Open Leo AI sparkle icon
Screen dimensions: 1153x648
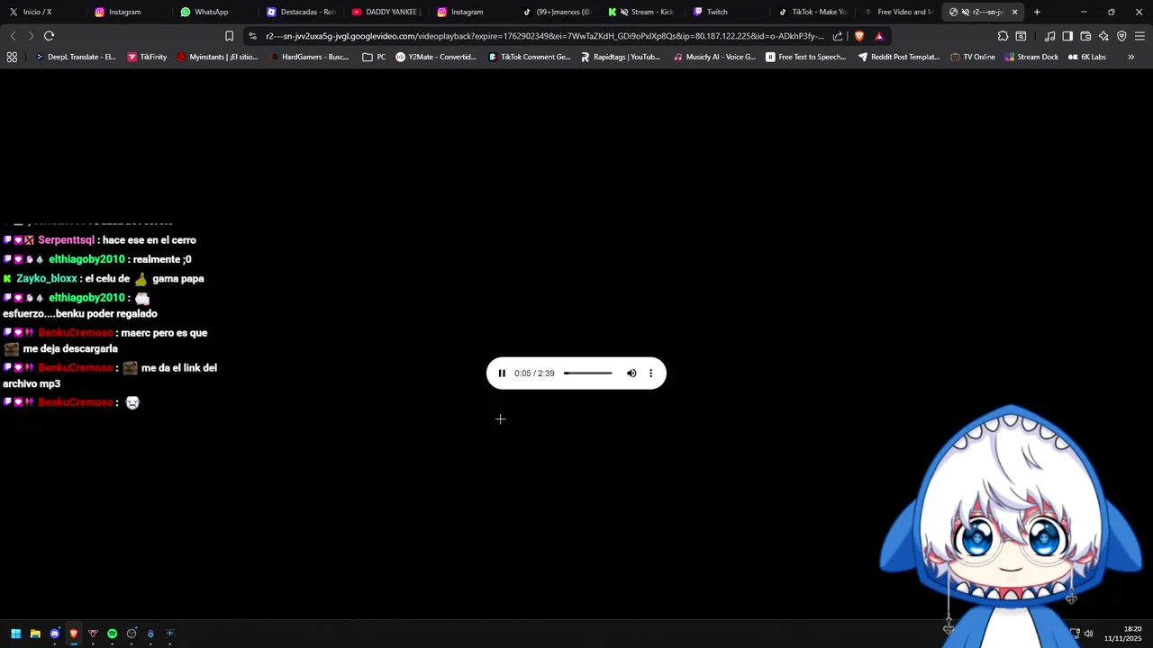click(1103, 36)
